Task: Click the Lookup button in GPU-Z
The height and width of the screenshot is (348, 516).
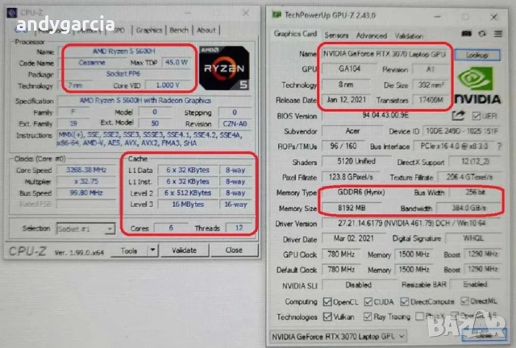Action: [x=477, y=55]
